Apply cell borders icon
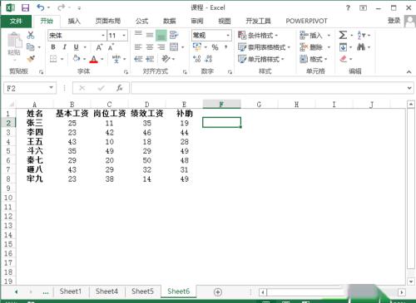 (x=53, y=59)
